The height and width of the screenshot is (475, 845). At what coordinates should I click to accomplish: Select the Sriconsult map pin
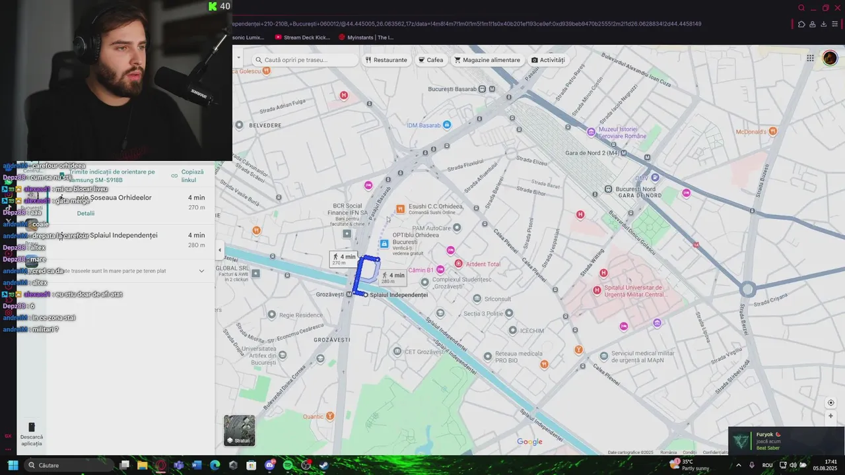[477, 299]
